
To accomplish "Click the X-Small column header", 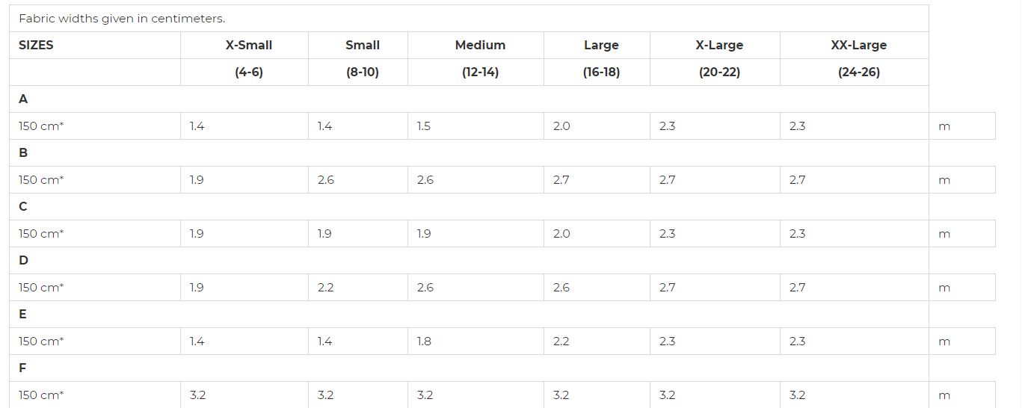I will click(x=249, y=45).
